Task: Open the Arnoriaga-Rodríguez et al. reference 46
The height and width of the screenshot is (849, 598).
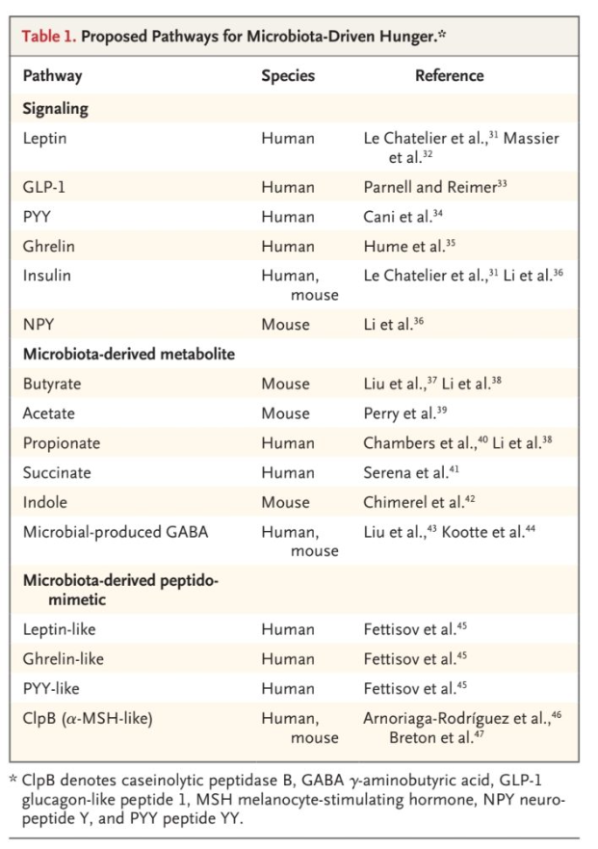Action: click(463, 719)
